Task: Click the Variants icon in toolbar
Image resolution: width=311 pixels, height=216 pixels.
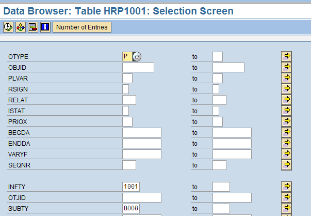Action: (x=20, y=27)
